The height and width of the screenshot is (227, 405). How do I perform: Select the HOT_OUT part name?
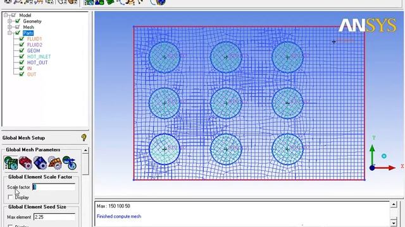point(37,62)
